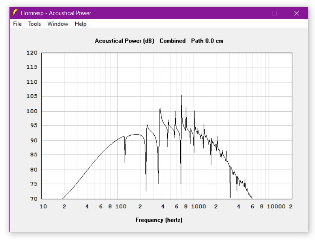Close the Hornresp Acoustical Power window
Viewport: 315px width, 242px height.
297,13
